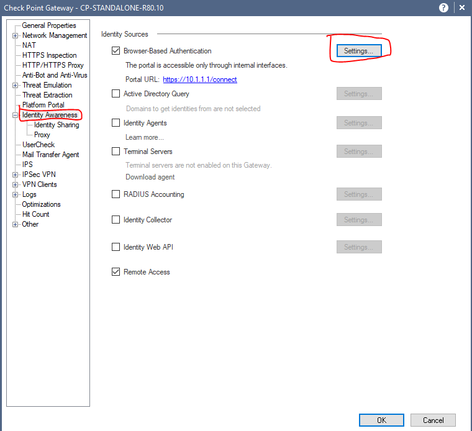Expand the IPSec VPN tree node
The image size is (472, 431).
tap(16, 175)
